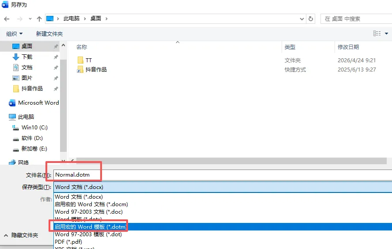Sort files by 类型 column
392x249 pixels.
tap(290, 47)
